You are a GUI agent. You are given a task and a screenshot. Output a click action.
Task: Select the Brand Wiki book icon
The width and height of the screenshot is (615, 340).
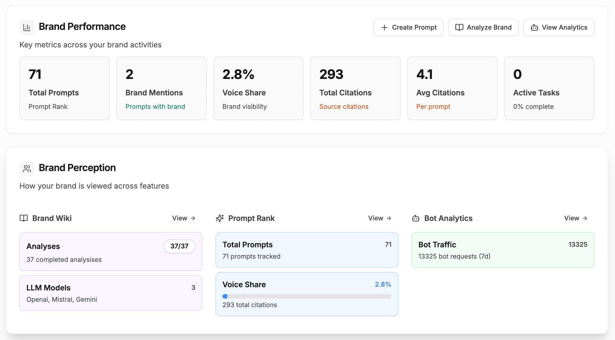point(24,218)
